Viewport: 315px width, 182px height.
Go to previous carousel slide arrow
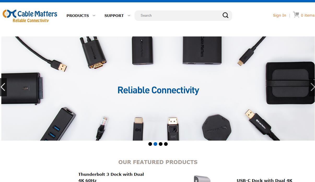(x=3, y=87)
